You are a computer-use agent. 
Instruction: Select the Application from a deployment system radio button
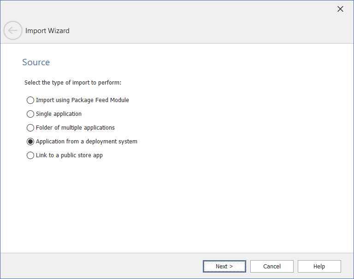pos(30,142)
